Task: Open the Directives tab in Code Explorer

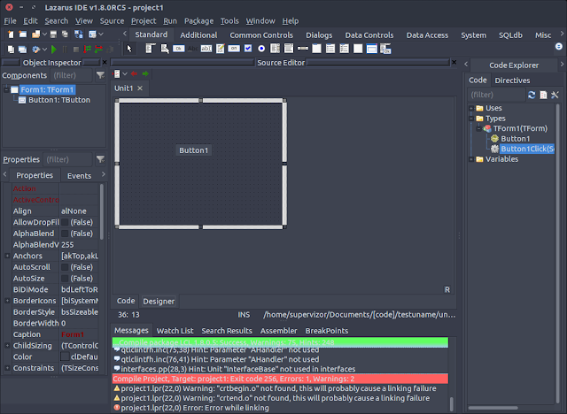Action: click(x=512, y=80)
